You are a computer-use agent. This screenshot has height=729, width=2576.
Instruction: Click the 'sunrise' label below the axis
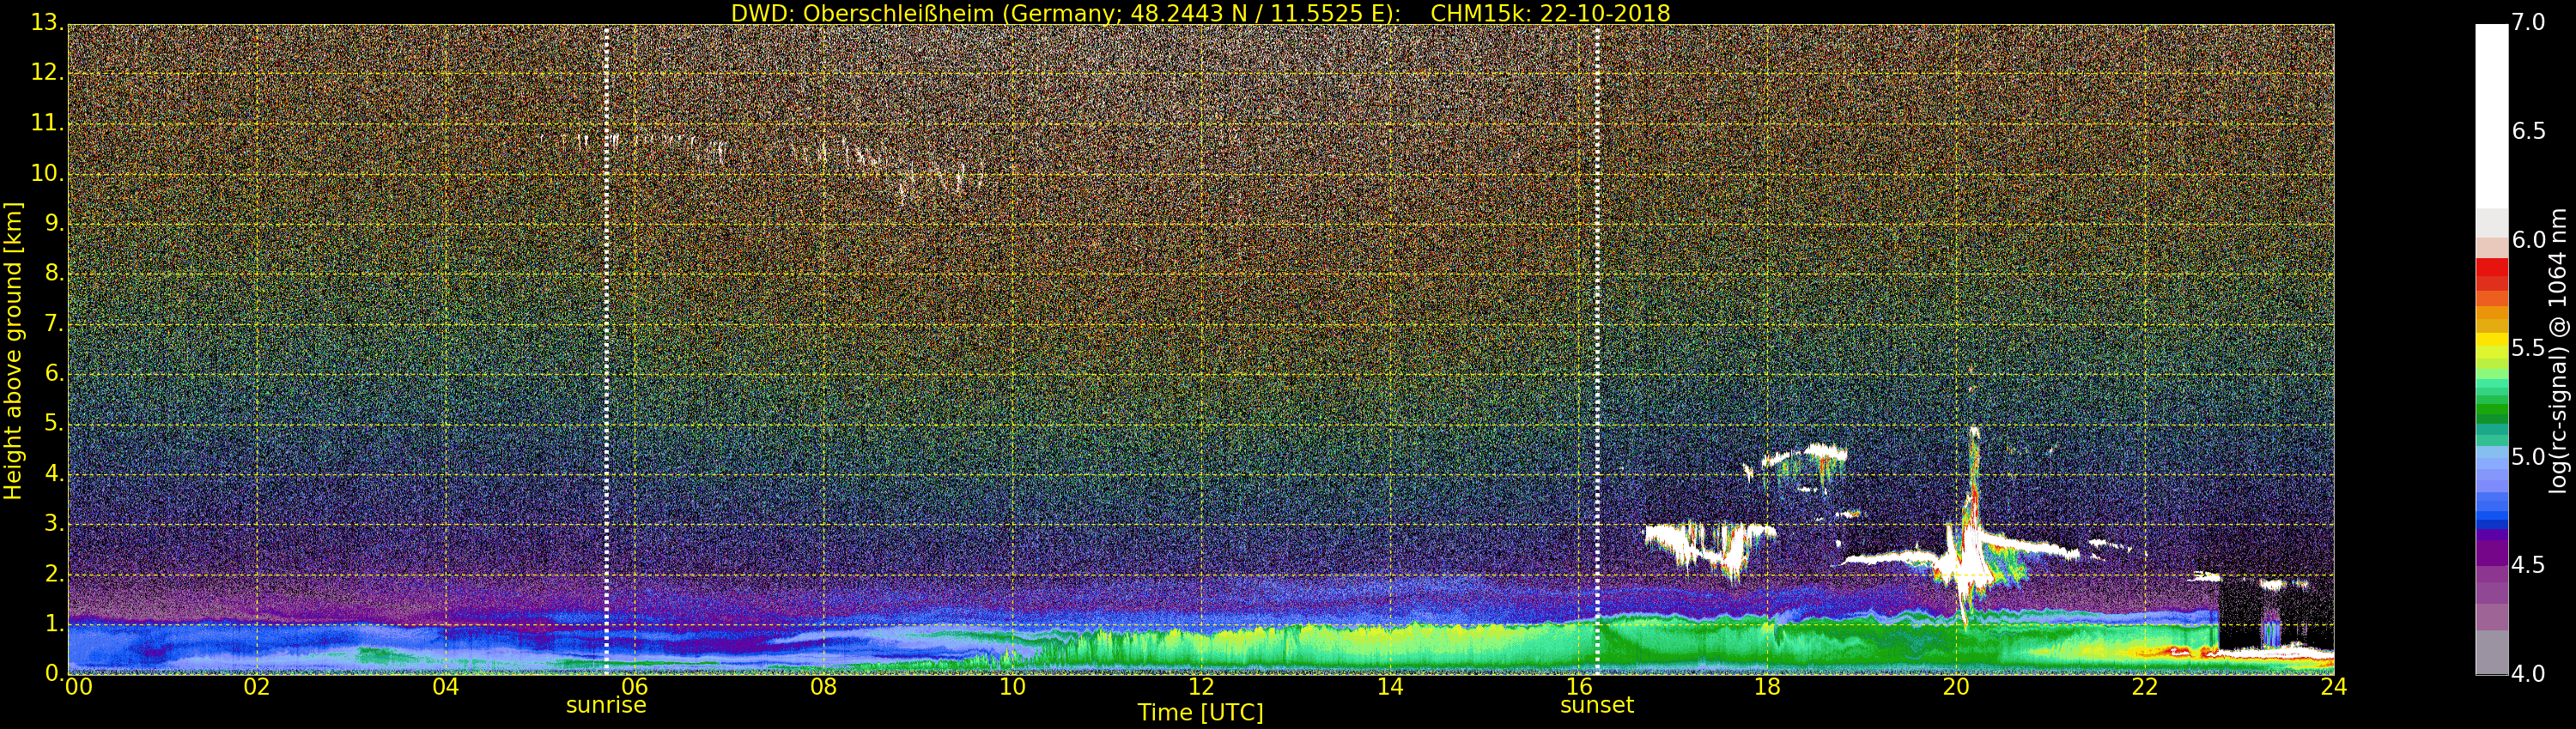point(606,705)
